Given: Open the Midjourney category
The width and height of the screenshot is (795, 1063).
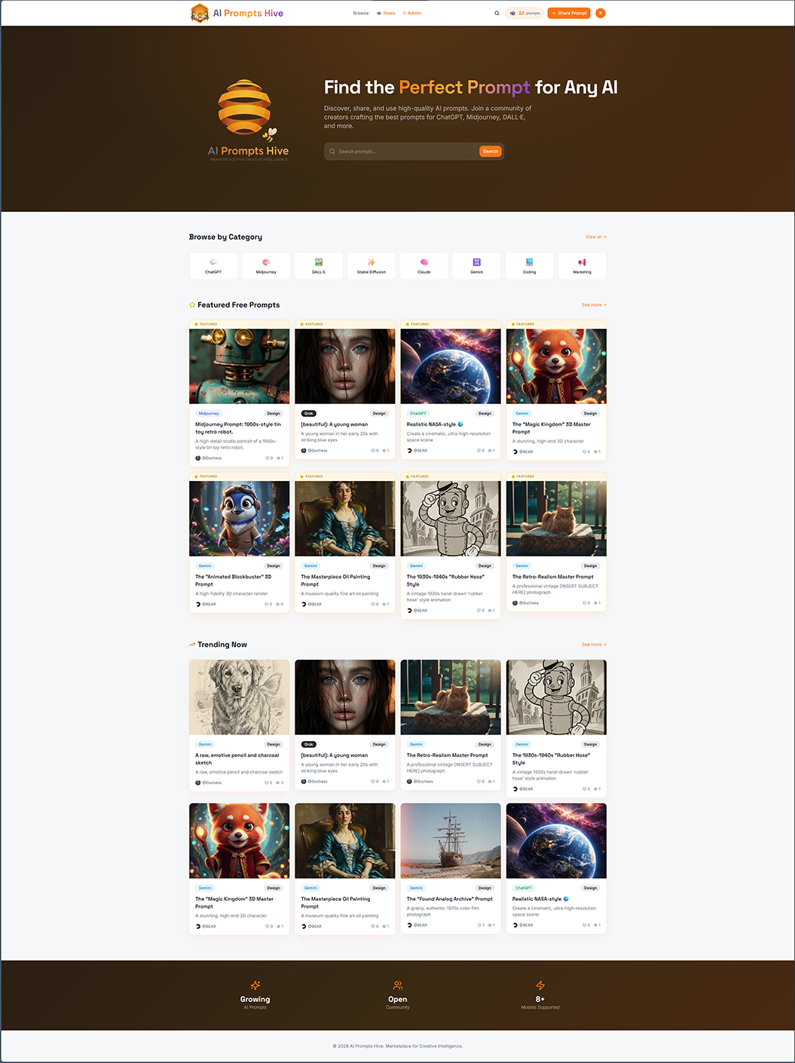Looking at the screenshot, I should coord(266,265).
